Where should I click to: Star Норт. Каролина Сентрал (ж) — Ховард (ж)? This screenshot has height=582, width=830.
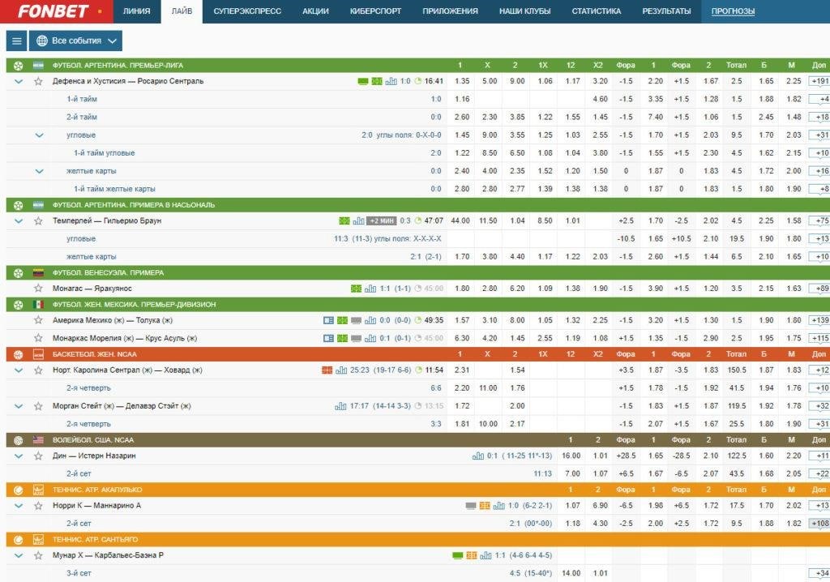(x=38, y=370)
